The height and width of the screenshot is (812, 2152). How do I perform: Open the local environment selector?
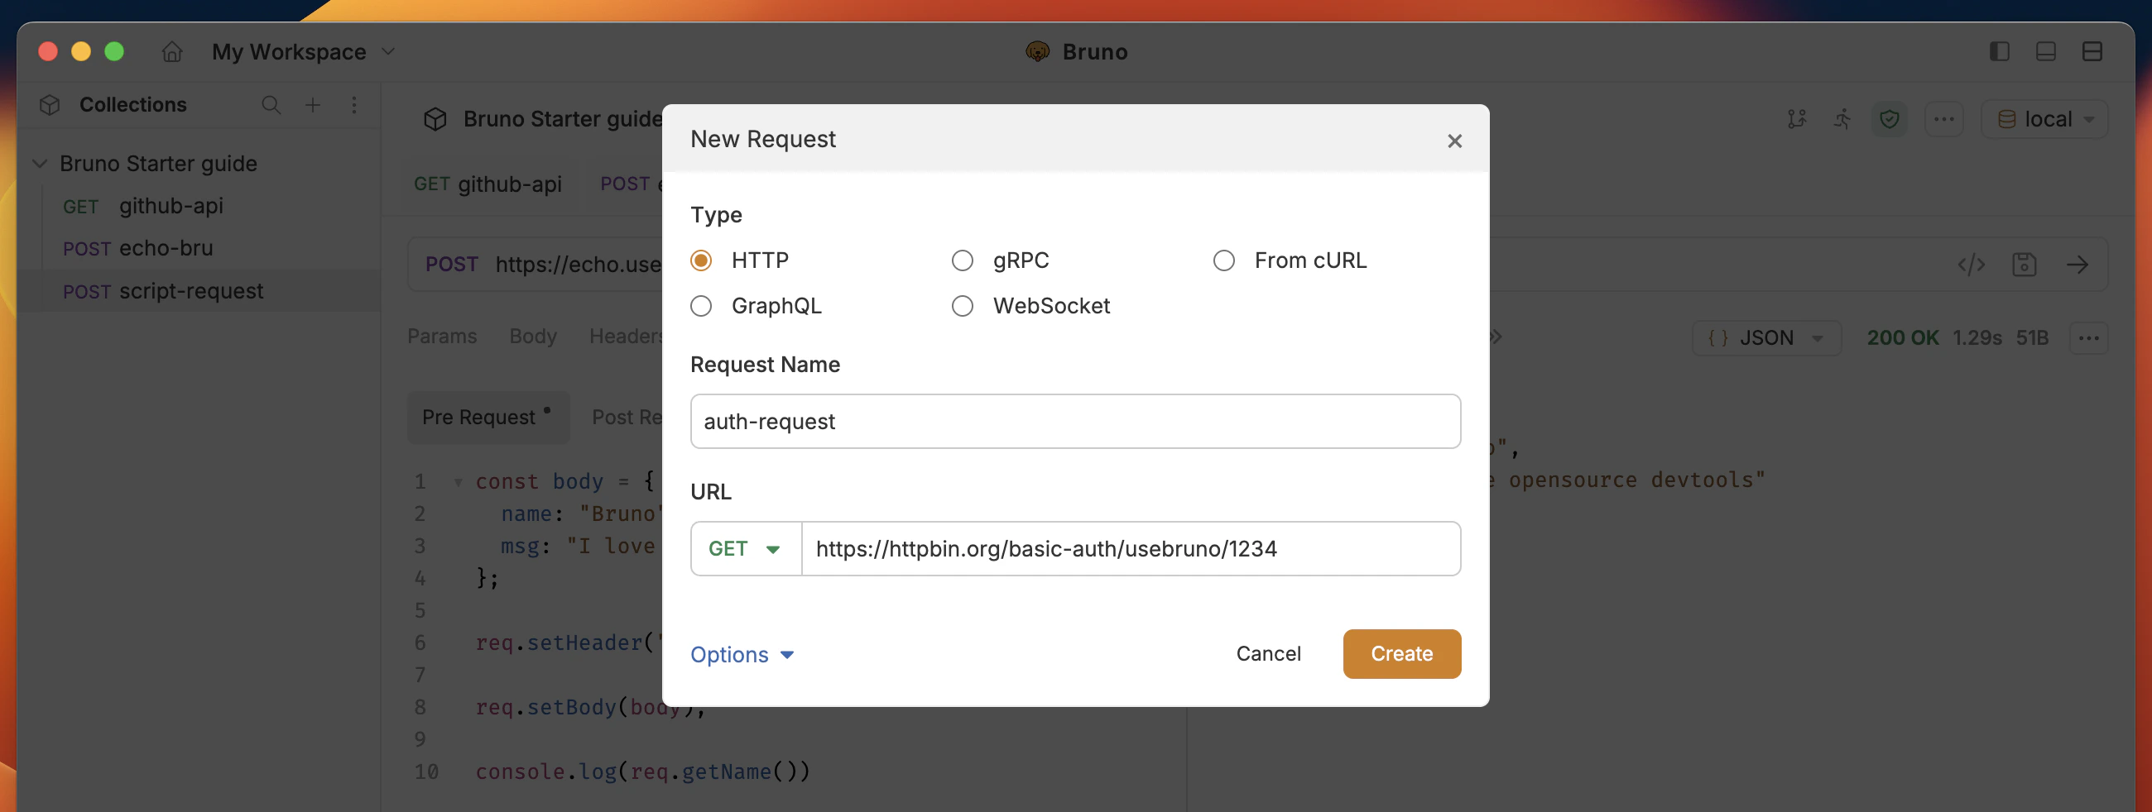click(2044, 118)
